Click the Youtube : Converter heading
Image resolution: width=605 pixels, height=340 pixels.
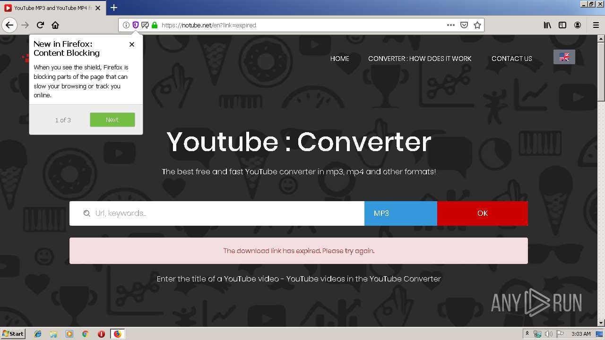click(299, 142)
